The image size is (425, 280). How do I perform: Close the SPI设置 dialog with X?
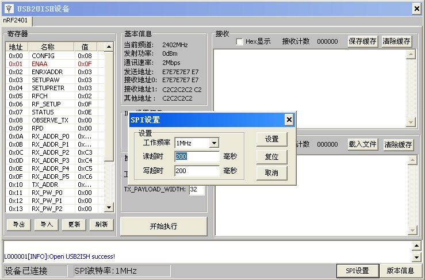(x=289, y=120)
